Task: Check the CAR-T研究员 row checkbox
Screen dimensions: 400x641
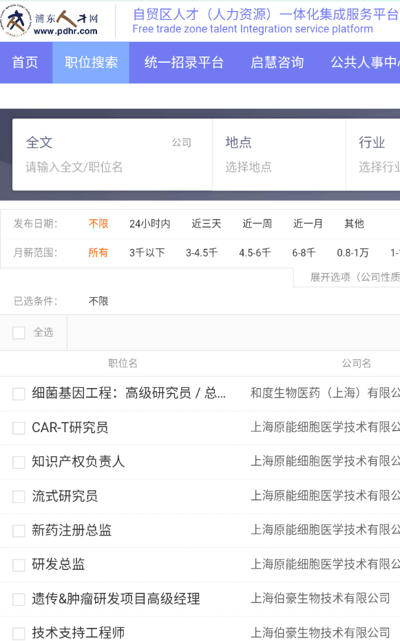Action: 19,428
